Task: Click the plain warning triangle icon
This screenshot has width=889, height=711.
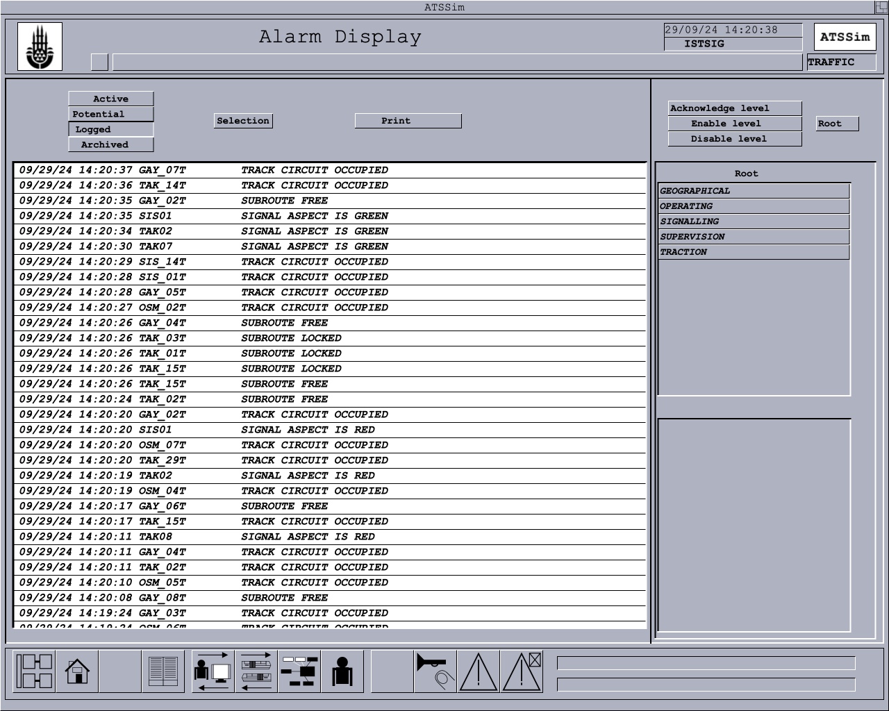Action: (x=479, y=671)
